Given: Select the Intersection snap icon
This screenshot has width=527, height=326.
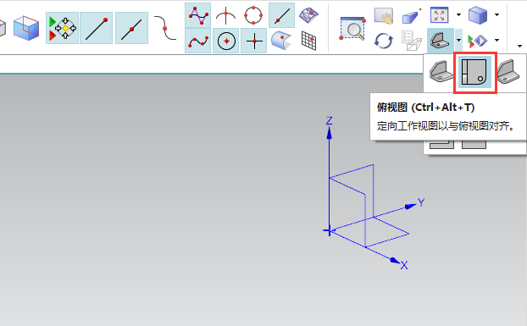Looking at the screenshot, I should pos(225,15).
